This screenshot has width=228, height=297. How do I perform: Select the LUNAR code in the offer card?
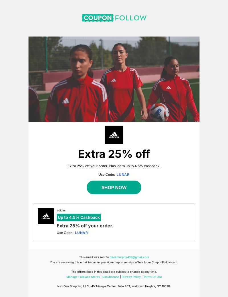pos(81,233)
